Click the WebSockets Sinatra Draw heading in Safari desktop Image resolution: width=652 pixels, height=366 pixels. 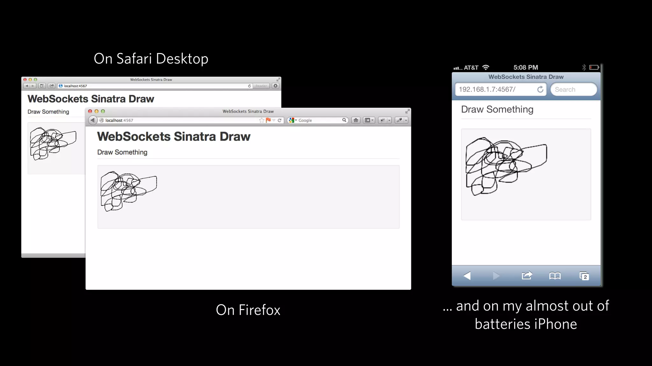(x=91, y=99)
